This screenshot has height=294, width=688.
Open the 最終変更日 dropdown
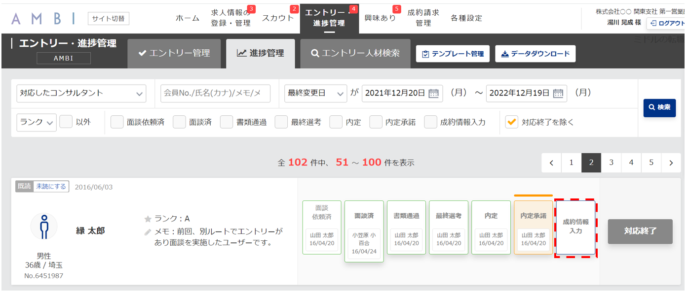[315, 93]
